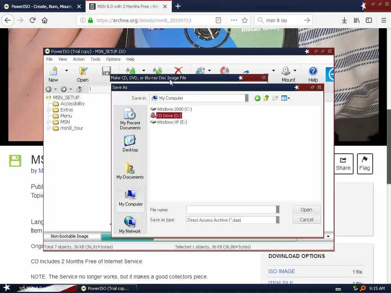391x293 pixels.
Task: Go to My Recent Documents in places bar
Action: (x=130, y=119)
